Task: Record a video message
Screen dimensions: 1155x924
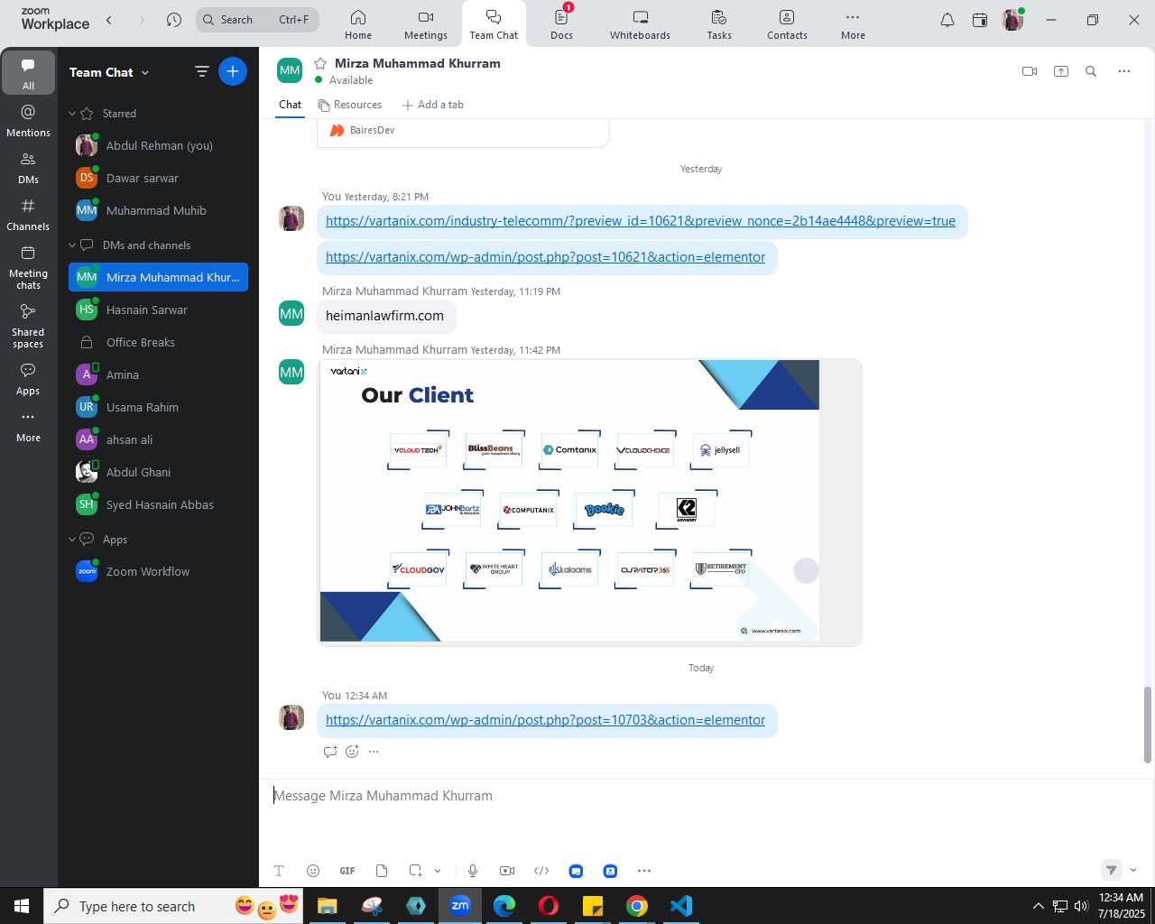Action: pyautogui.click(x=507, y=871)
